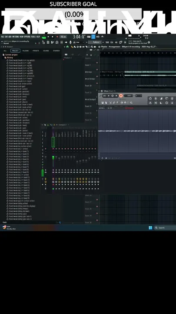Open the Edison window menu arrow
This screenshot has height=314, width=176.
tap(99, 91)
